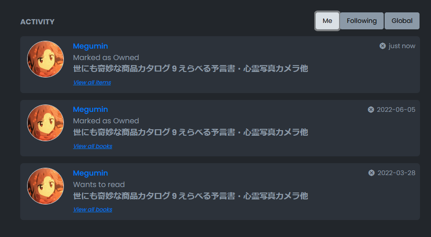Open the book title under 'Wants to read'
Screen dimensions: 431x237
[x=190, y=196]
